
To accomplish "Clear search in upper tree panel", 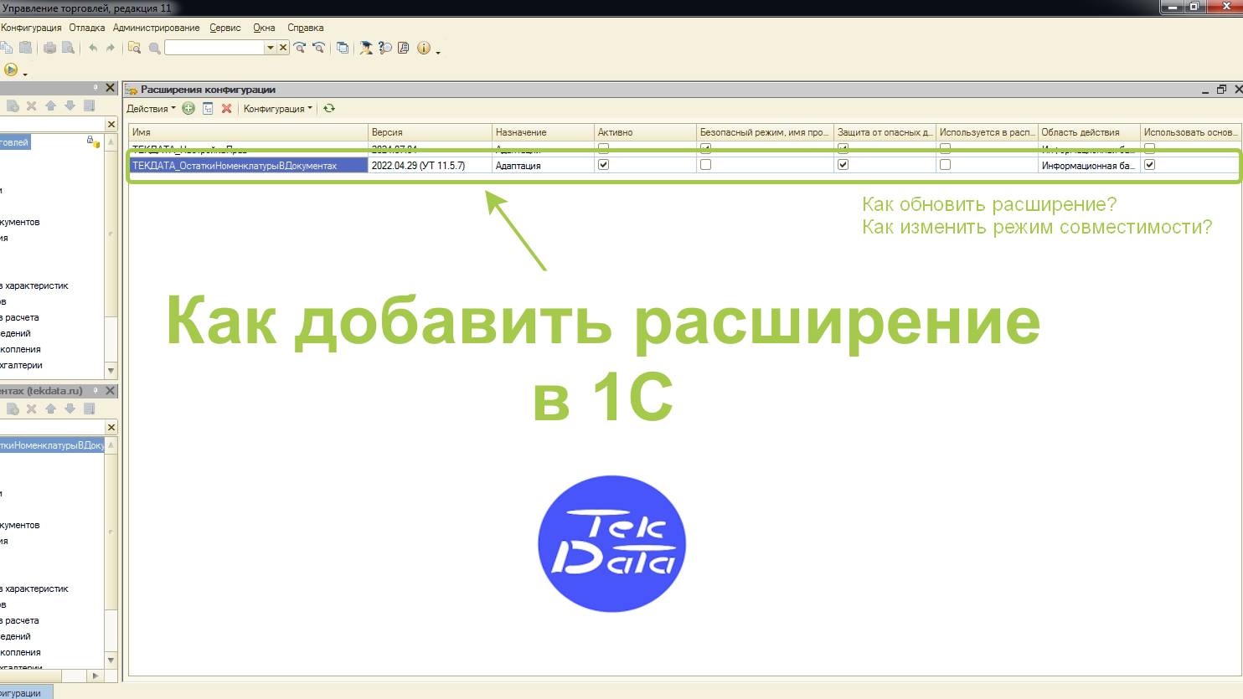I will pos(111,124).
